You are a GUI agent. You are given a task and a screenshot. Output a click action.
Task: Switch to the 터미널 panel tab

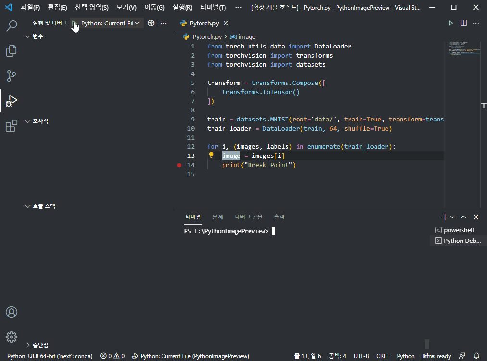click(193, 217)
